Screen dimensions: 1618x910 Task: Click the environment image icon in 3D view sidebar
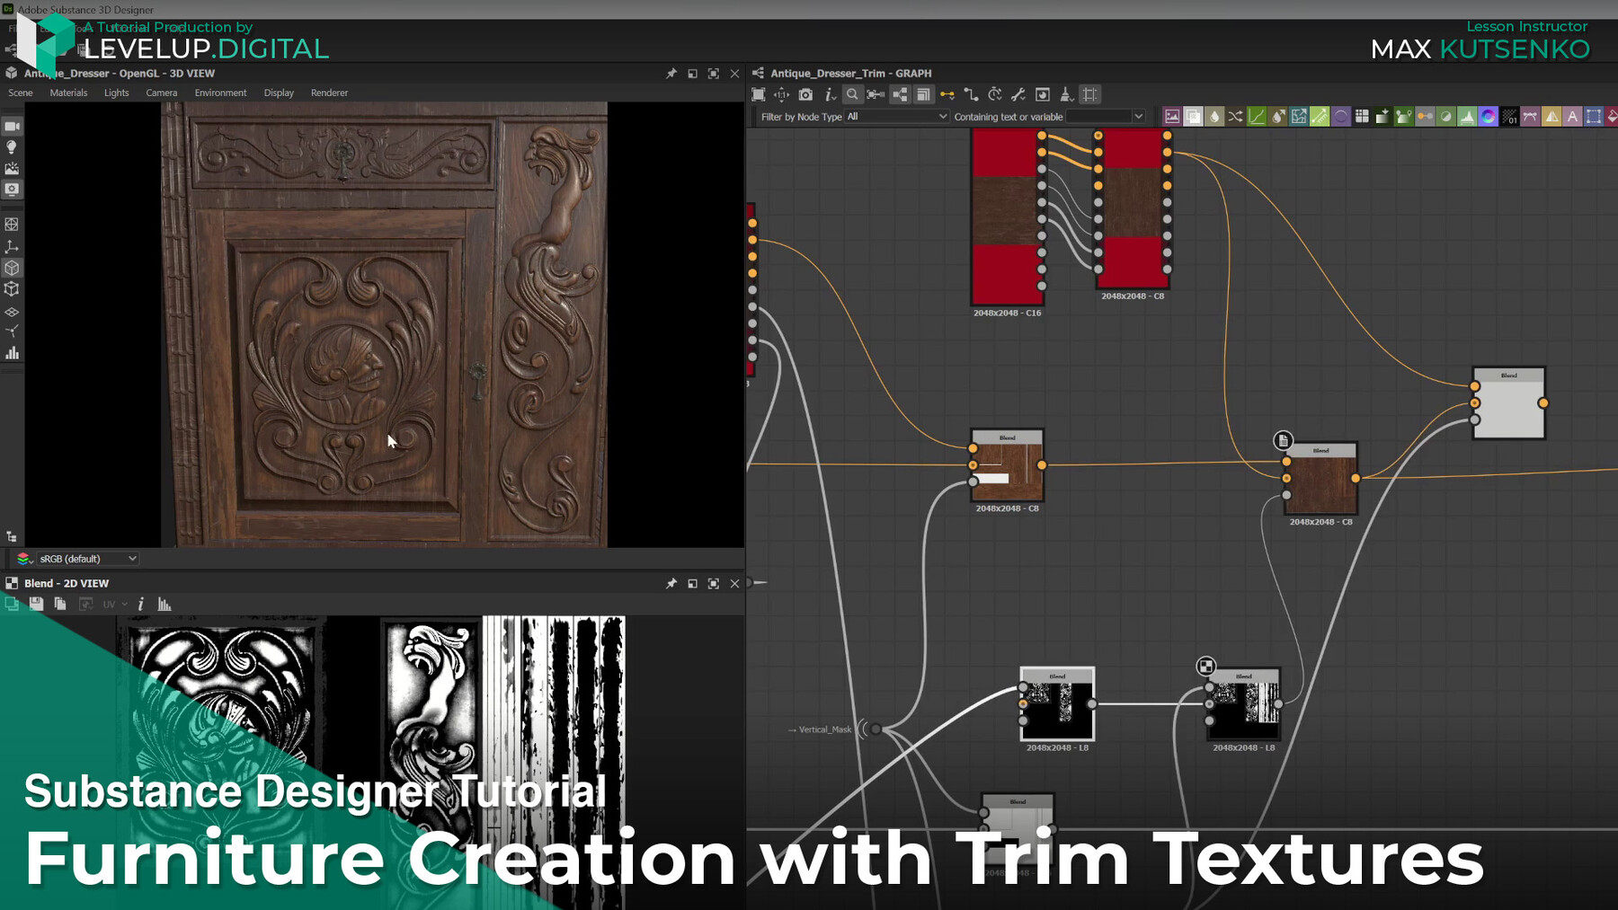[12, 168]
